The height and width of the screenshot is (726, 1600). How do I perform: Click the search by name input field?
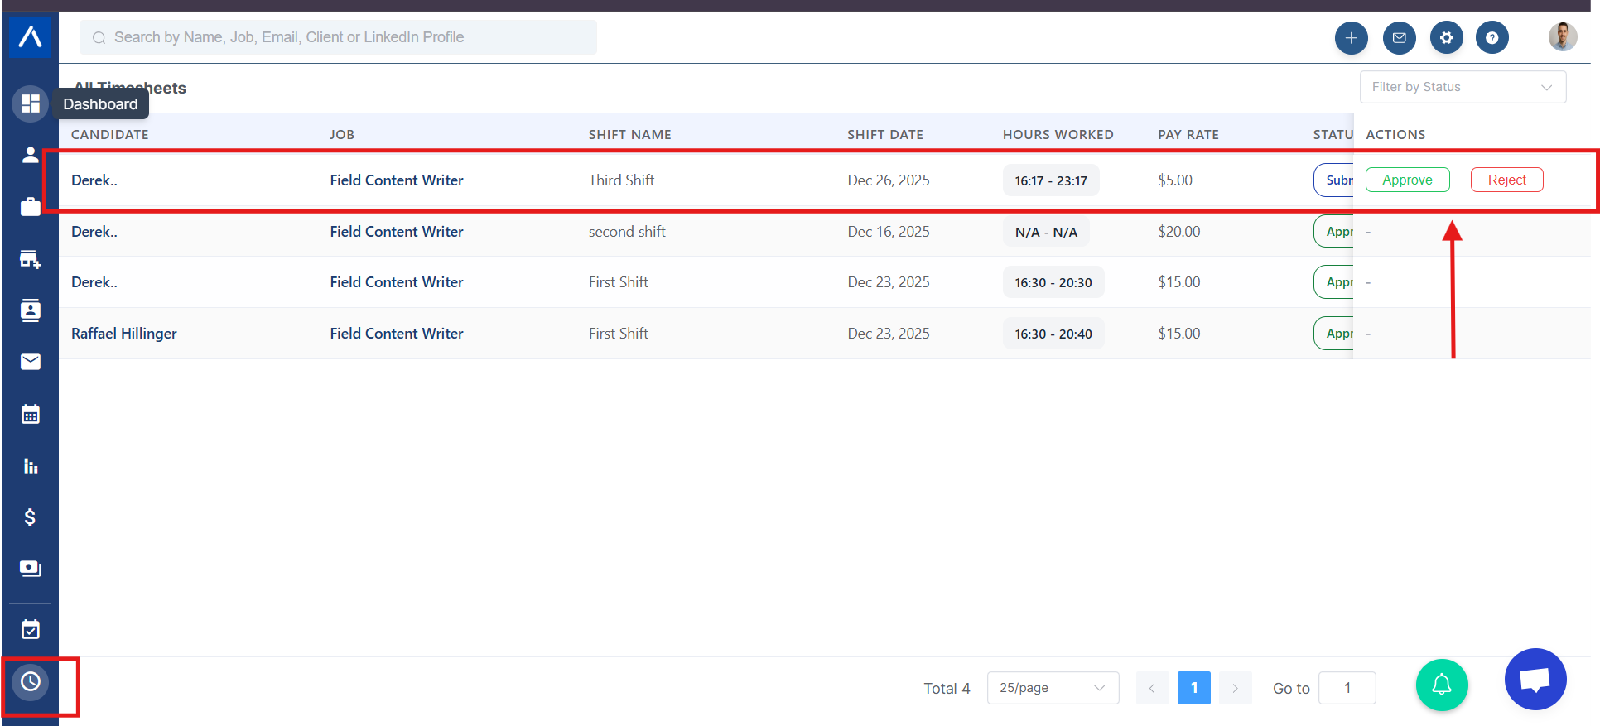(x=338, y=37)
